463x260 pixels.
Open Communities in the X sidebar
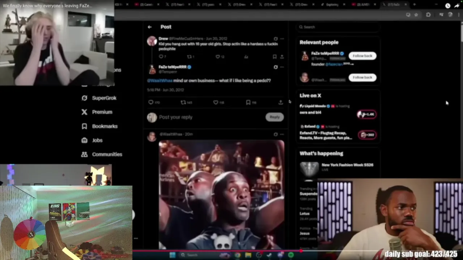coord(102,154)
